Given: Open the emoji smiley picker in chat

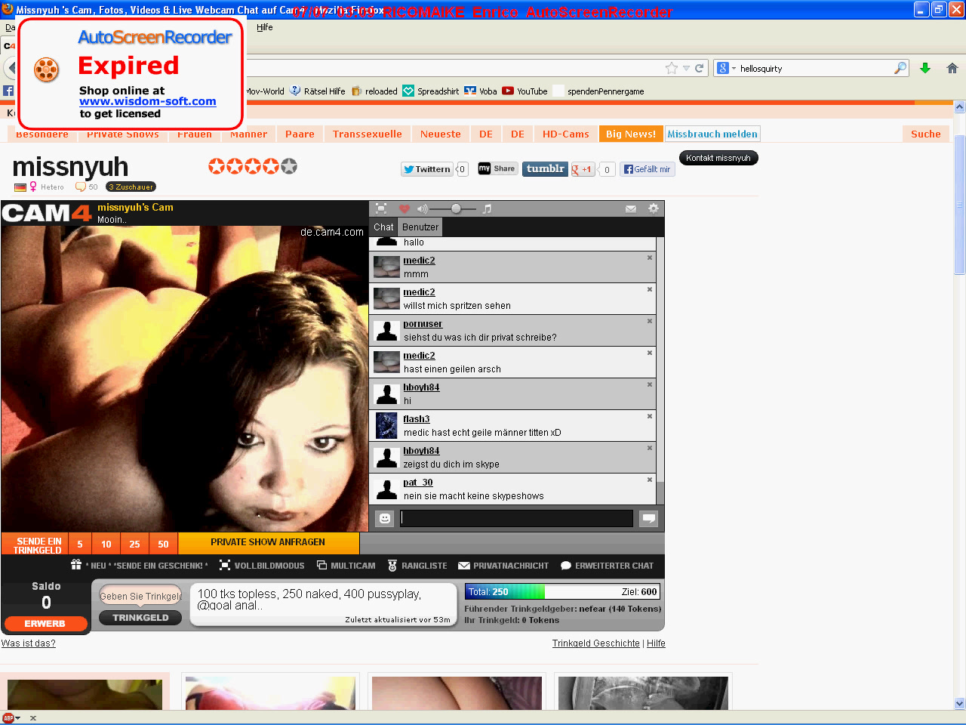Looking at the screenshot, I should (385, 518).
